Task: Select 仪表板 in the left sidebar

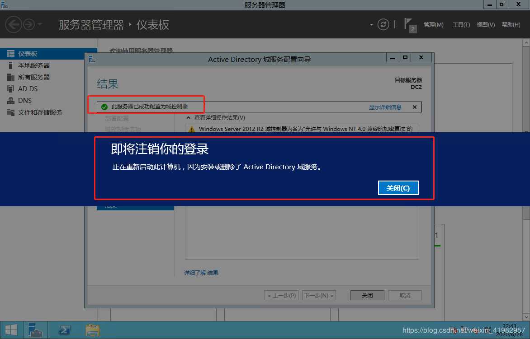Action: click(49, 54)
